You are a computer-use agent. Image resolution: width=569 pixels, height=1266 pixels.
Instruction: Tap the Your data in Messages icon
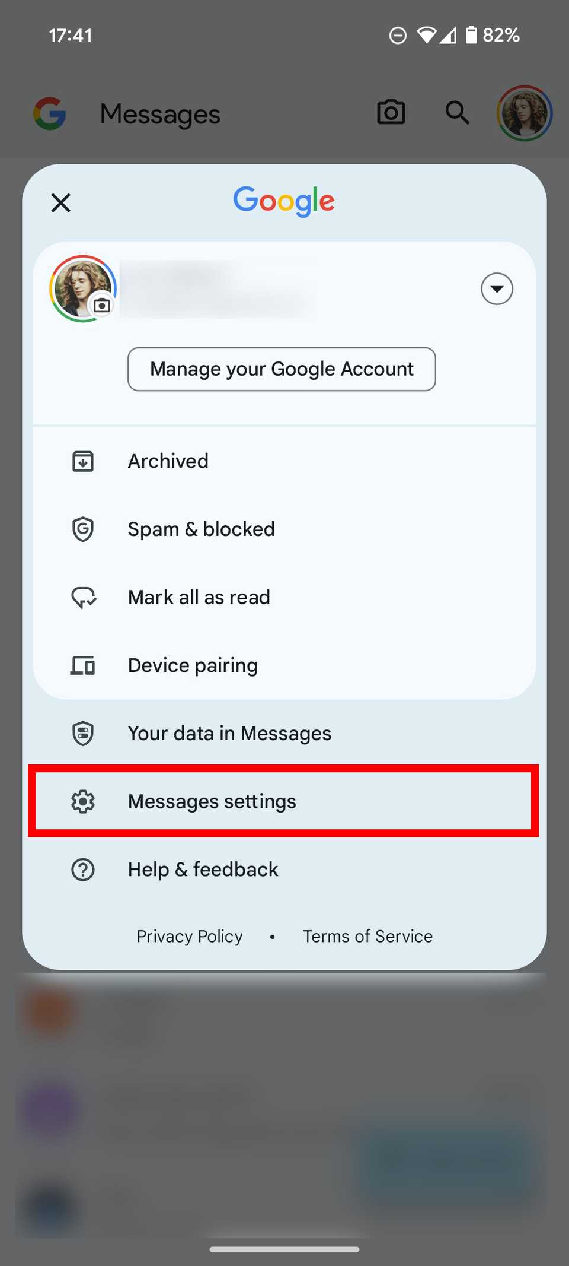pyautogui.click(x=83, y=733)
